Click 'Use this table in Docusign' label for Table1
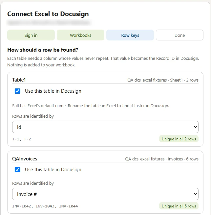Image resolution: width=211 pixels, height=215 pixels. (x=53, y=91)
